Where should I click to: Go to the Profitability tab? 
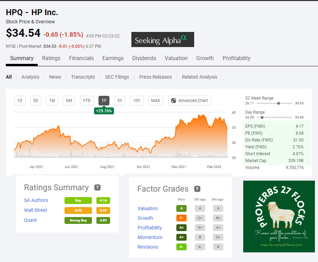coord(236,58)
